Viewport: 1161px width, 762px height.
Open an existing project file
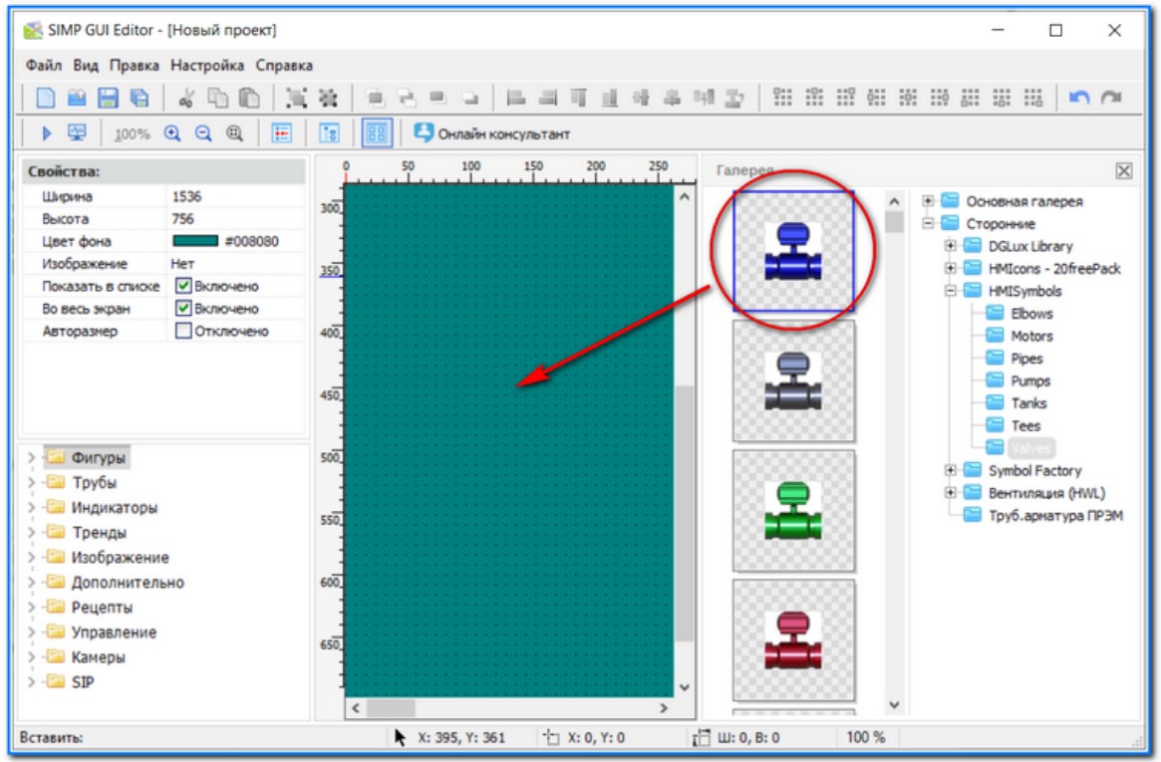(x=77, y=98)
